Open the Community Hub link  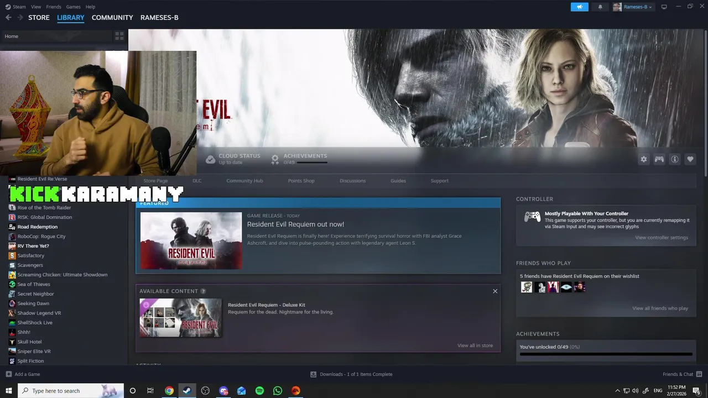[x=244, y=181]
